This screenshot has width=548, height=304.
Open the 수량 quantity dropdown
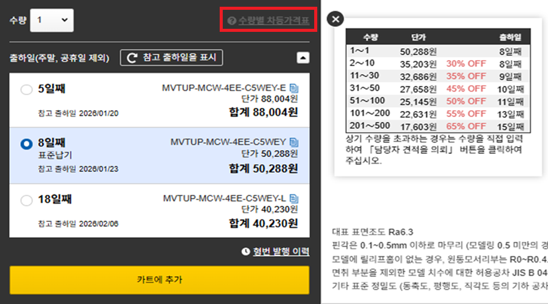point(52,20)
